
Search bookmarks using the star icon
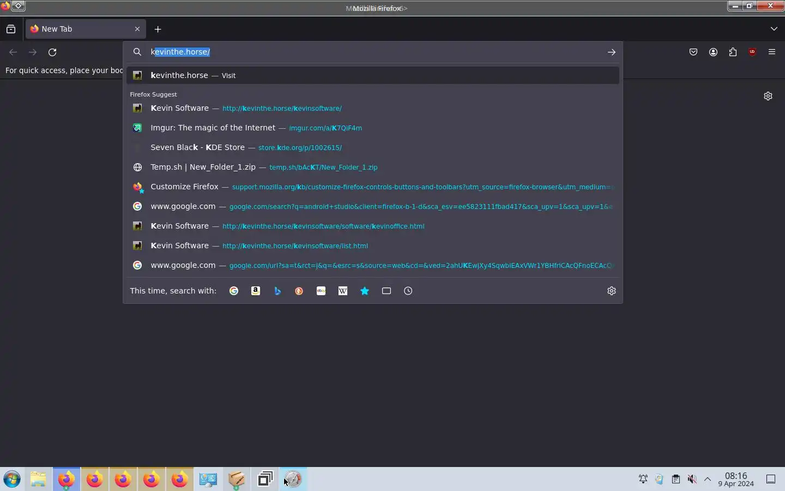[365, 291]
